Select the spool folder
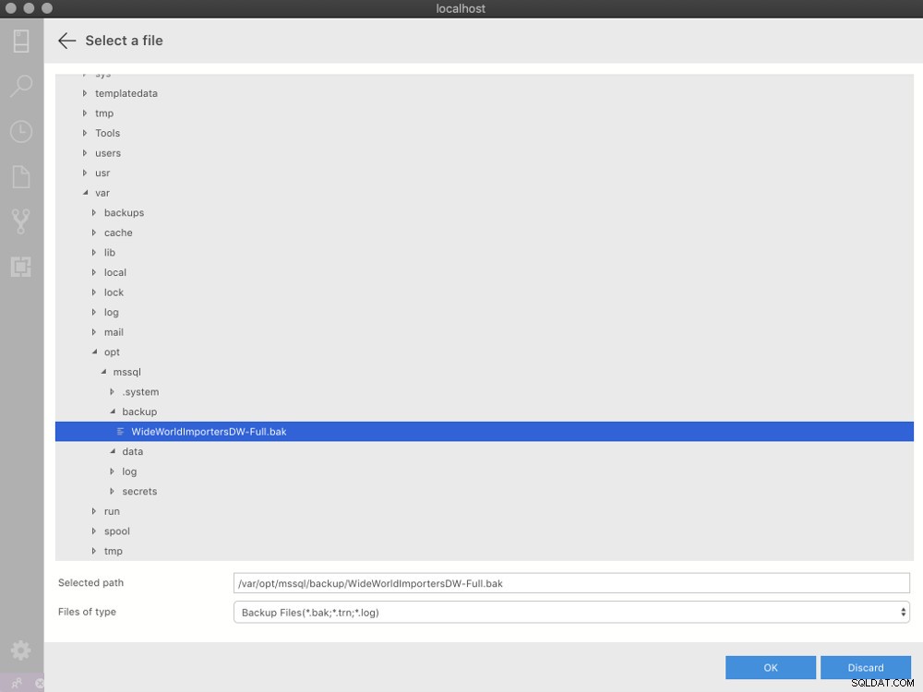Screen dimensions: 923x692 coord(116,531)
